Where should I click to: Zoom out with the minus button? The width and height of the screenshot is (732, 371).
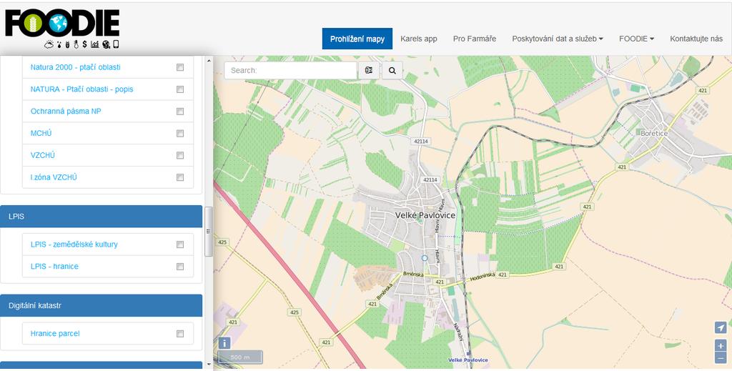coord(721,358)
